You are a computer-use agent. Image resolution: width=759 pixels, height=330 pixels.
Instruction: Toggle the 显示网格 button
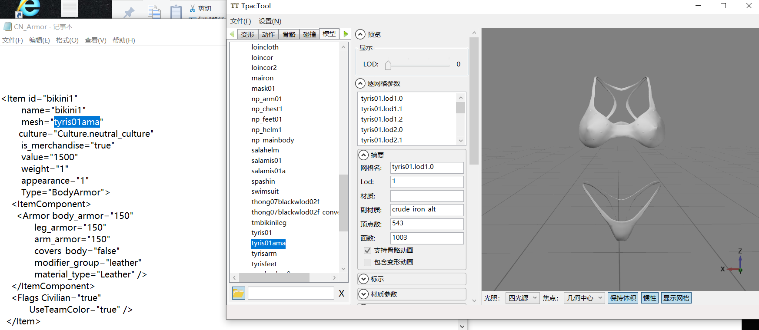(x=676, y=298)
